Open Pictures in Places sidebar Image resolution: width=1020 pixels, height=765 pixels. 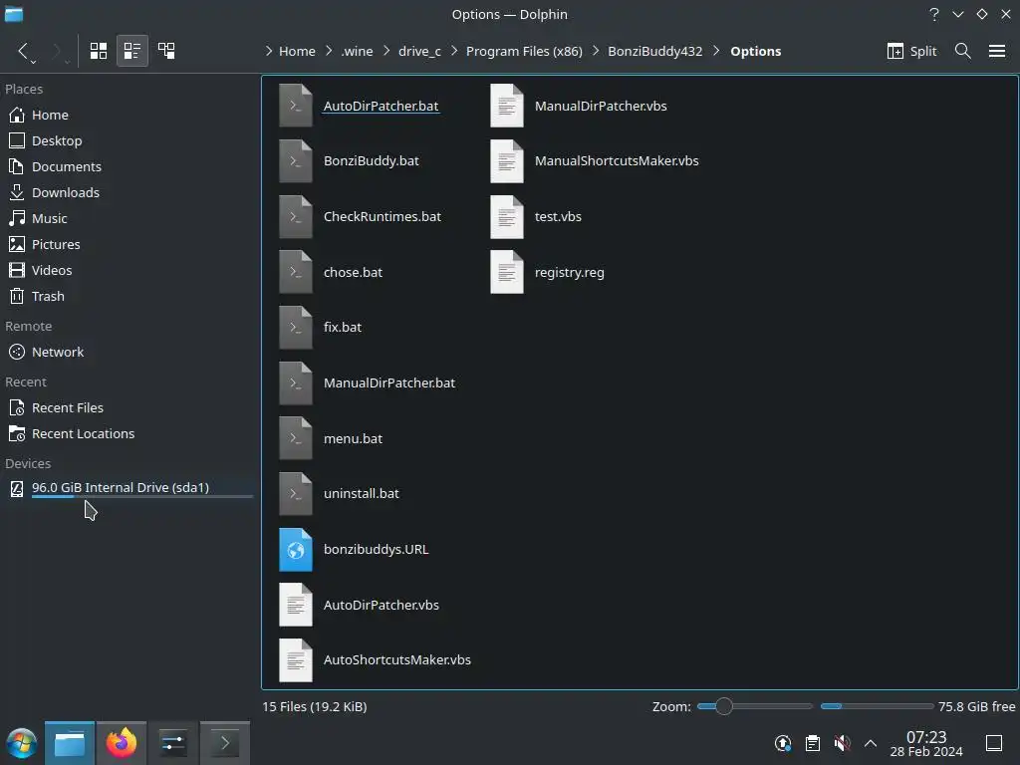[x=127, y=245]
